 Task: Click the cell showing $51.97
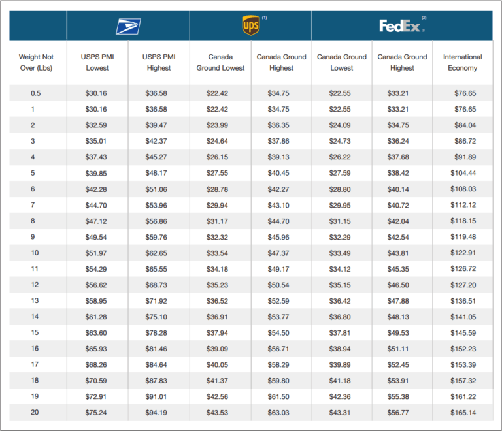pos(95,253)
